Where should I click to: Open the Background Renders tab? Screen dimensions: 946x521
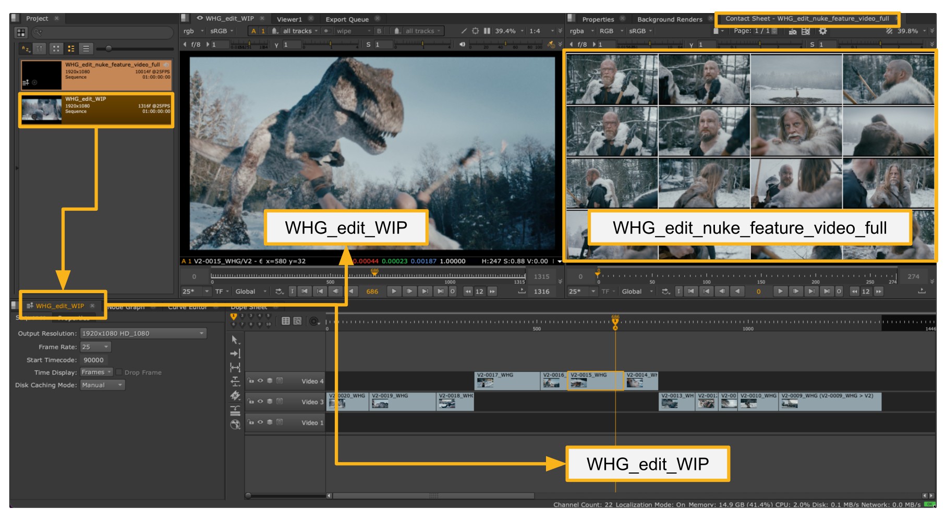tap(669, 19)
